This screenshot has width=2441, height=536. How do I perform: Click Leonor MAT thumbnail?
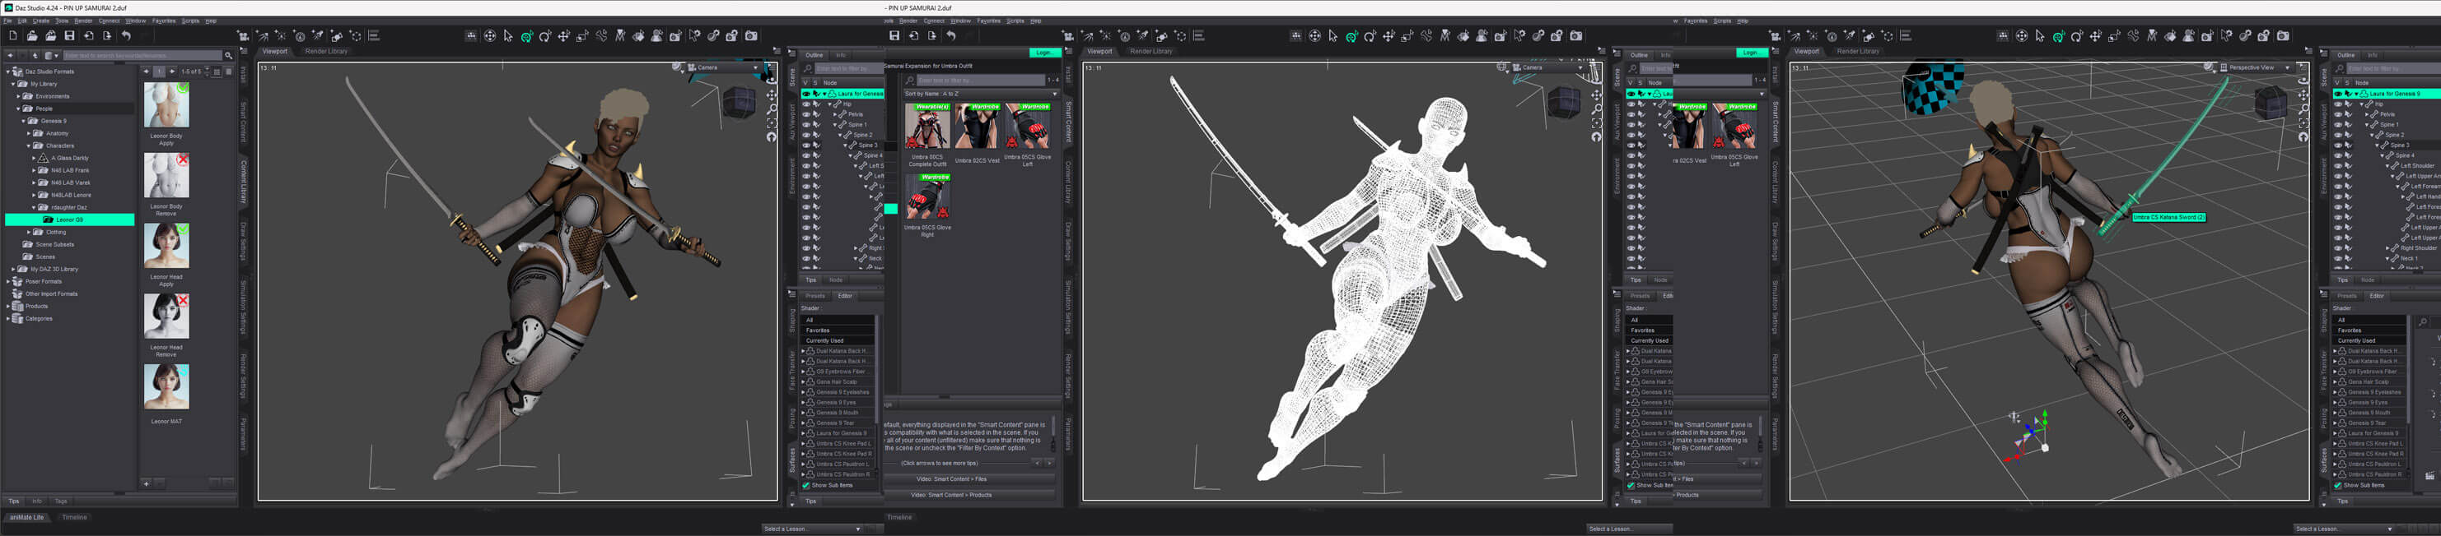click(167, 386)
